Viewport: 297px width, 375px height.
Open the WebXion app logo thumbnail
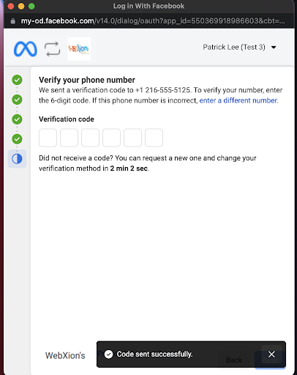click(x=79, y=49)
